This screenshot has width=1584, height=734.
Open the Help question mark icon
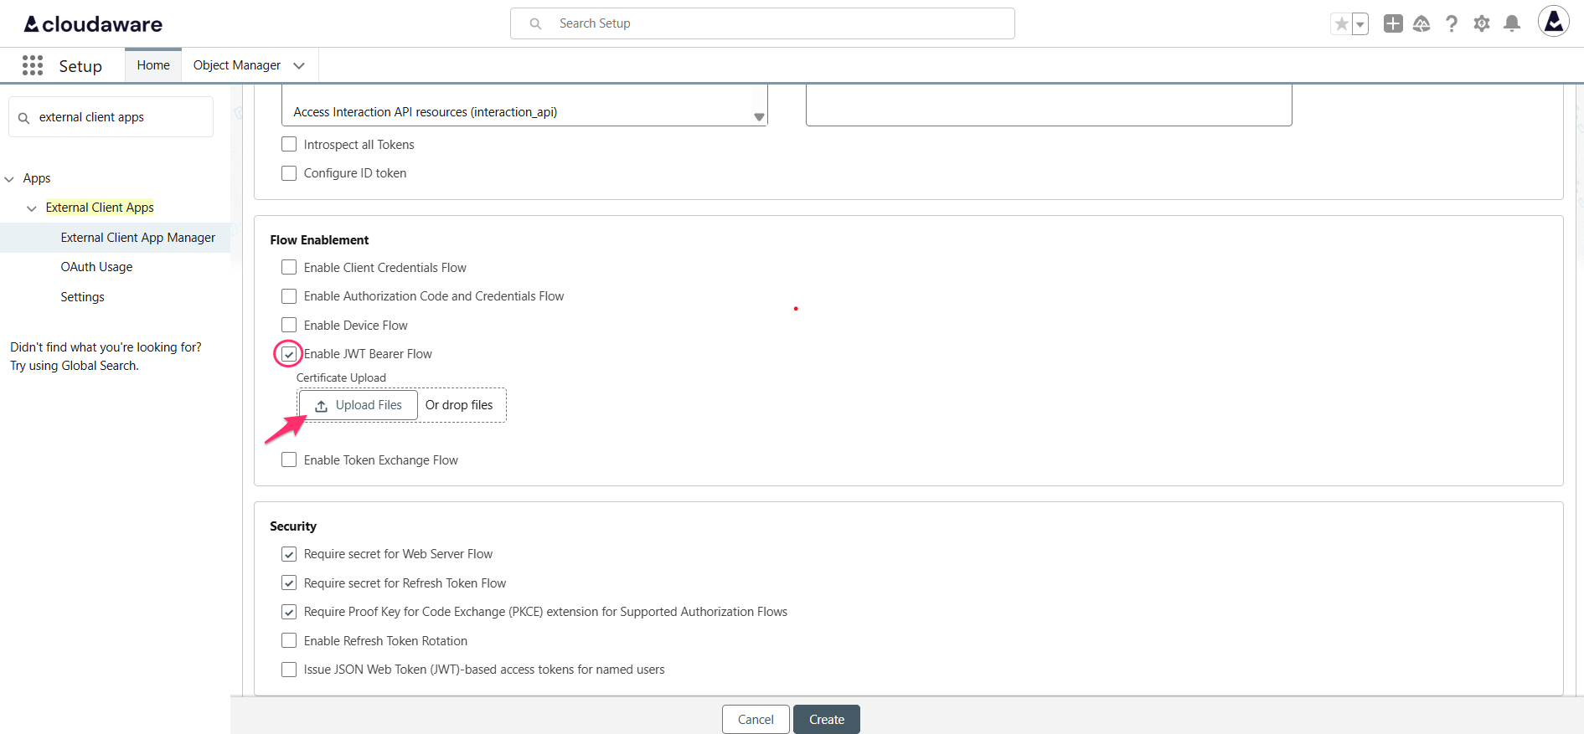[x=1451, y=24]
